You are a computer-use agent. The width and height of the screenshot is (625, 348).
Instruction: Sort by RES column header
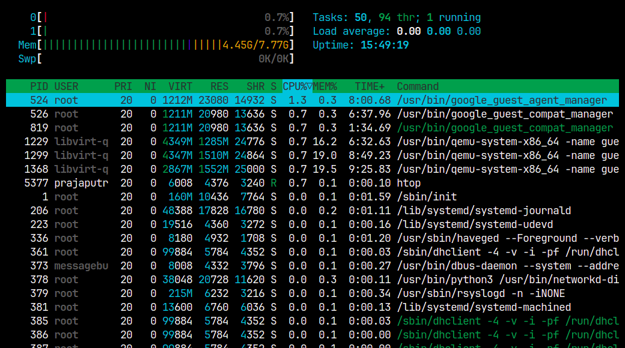(219, 86)
